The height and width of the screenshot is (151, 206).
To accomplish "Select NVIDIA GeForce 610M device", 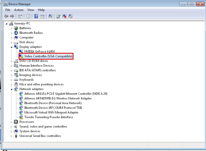I will pos(39,52).
